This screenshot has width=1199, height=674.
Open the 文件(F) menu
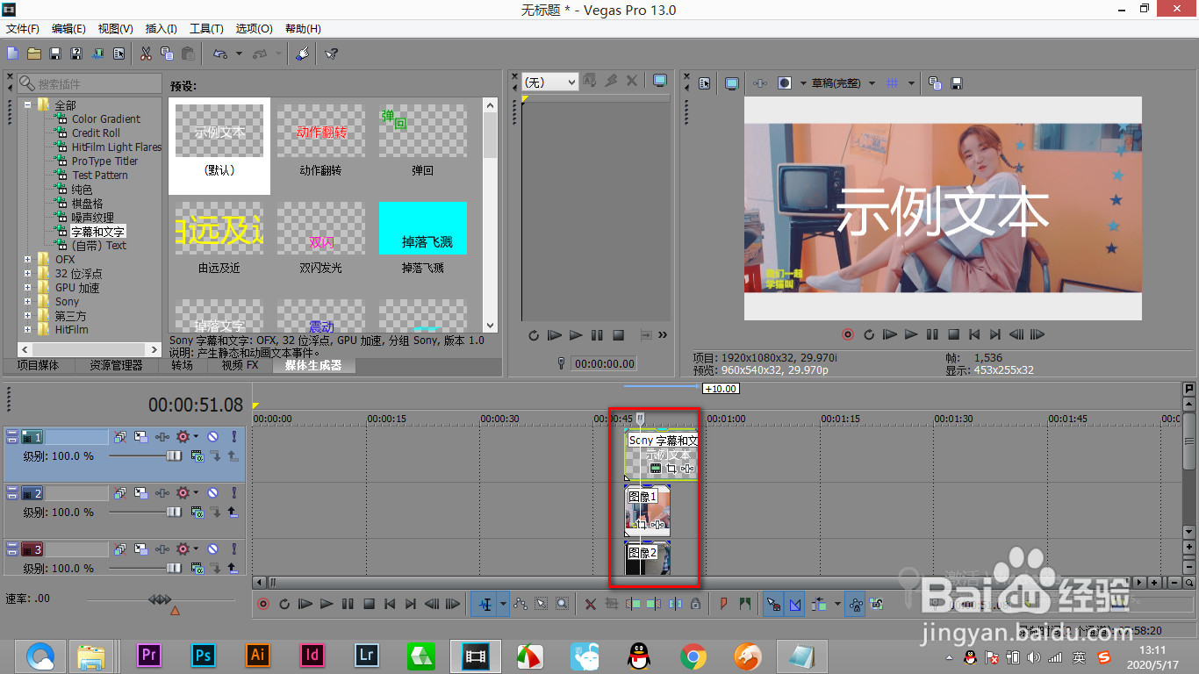tap(23, 29)
